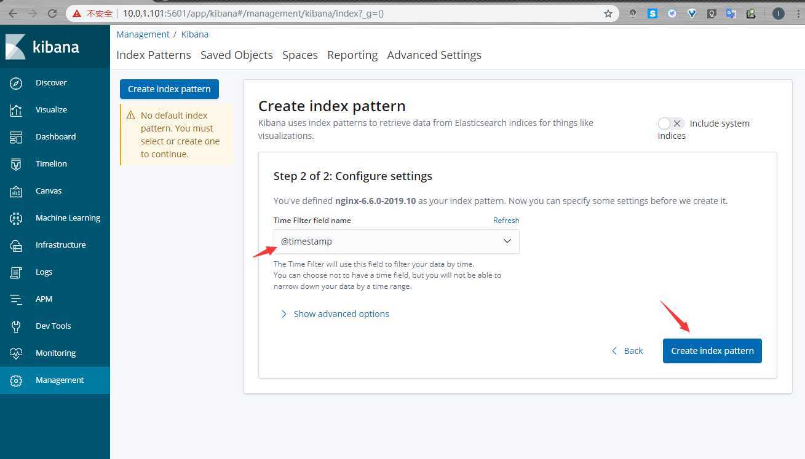Click the Dev Tools wrench icon
The width and height of the screenshot is (805, 459).
pos(16,326)
